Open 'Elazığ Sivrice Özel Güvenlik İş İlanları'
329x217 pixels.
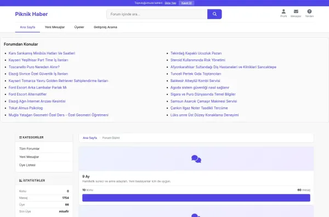(38, 74)
